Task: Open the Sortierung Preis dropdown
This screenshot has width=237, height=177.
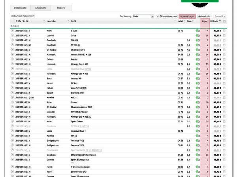Action: click(x=143, y=16)
